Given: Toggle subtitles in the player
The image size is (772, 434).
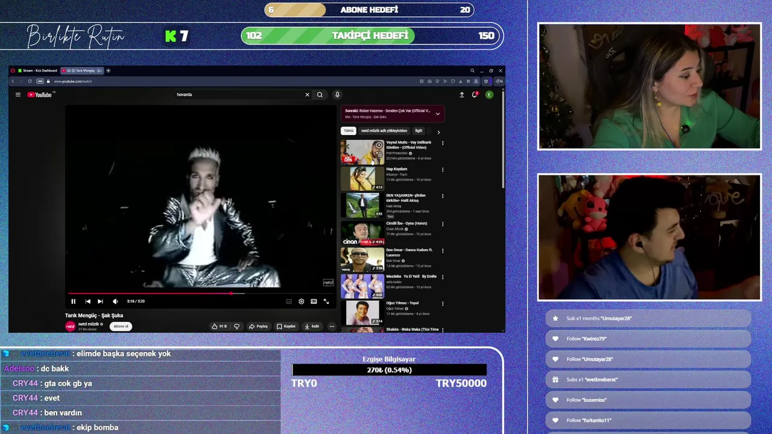Looking at the screenshot, I should click(289, 301).
